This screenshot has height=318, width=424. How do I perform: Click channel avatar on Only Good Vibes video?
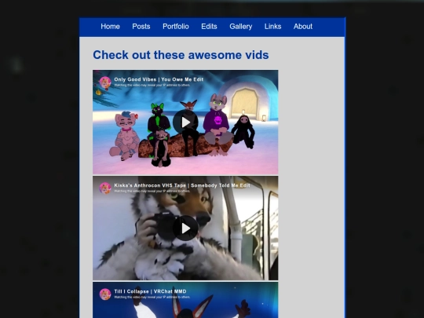105,82
